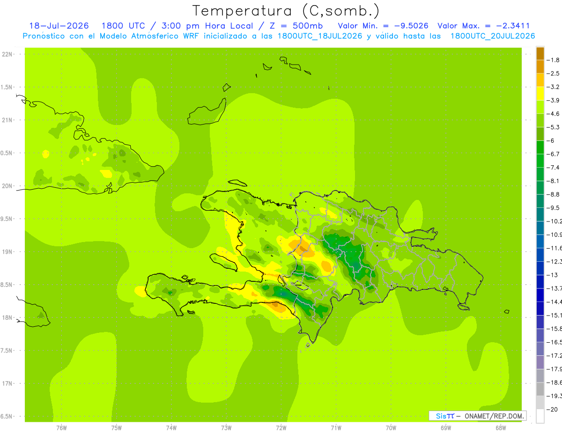The width and height of the screenshot is (562, 434).
Task: Click the '19N' latitude axis label
Action: click(7, 252)
